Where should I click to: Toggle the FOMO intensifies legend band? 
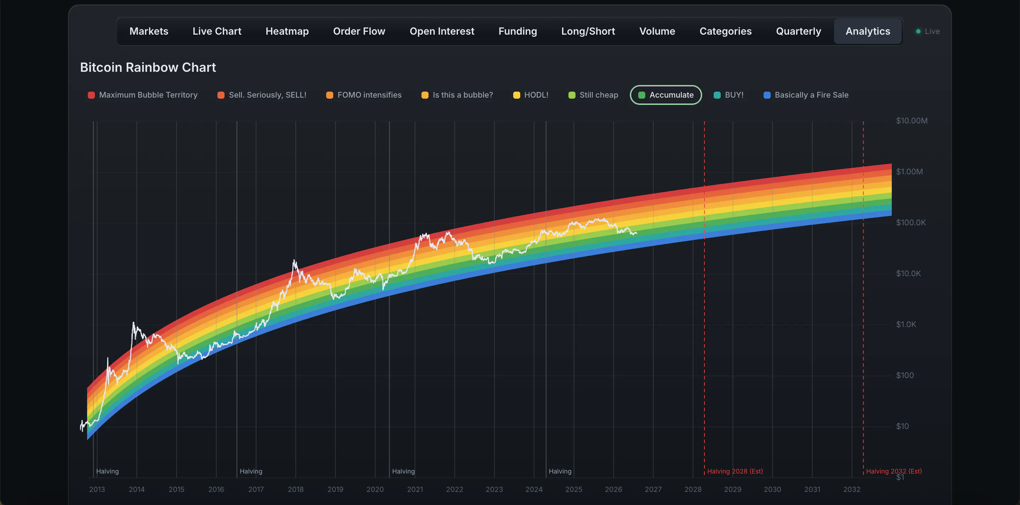pos(363,95)
